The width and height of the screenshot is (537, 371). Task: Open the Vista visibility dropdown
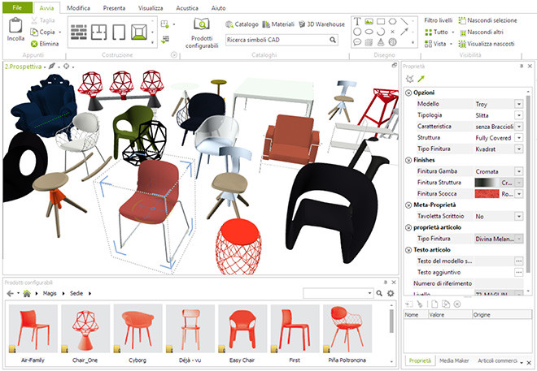(451, 44)
